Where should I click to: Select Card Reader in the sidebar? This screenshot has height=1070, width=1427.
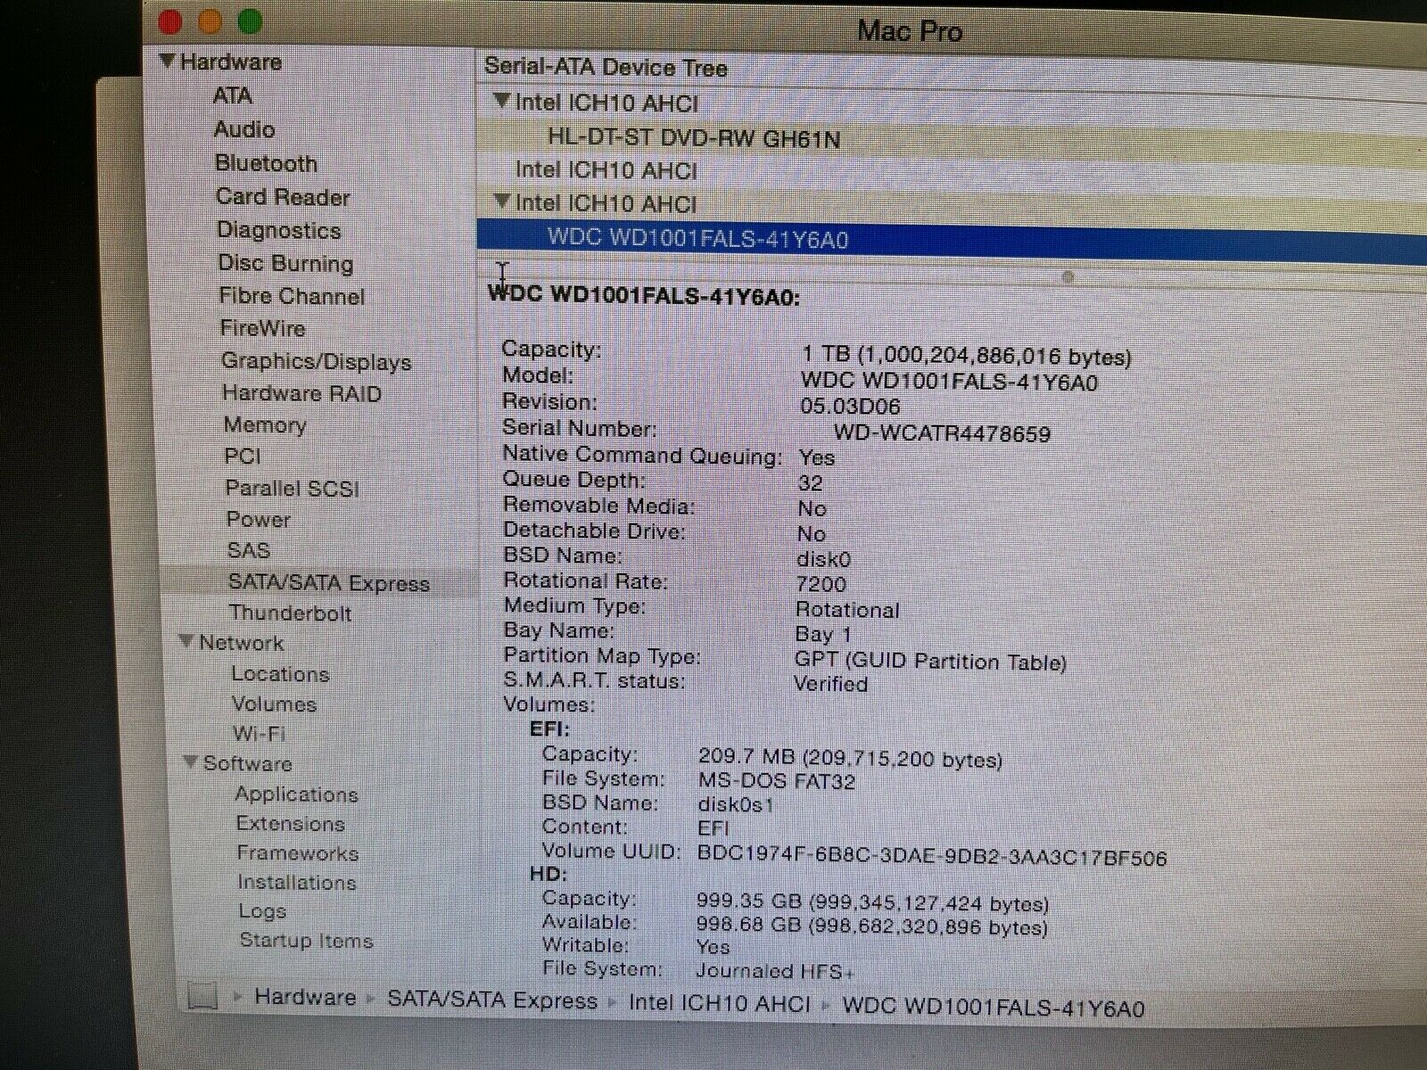pyautogui.click(x=283, y=197)
